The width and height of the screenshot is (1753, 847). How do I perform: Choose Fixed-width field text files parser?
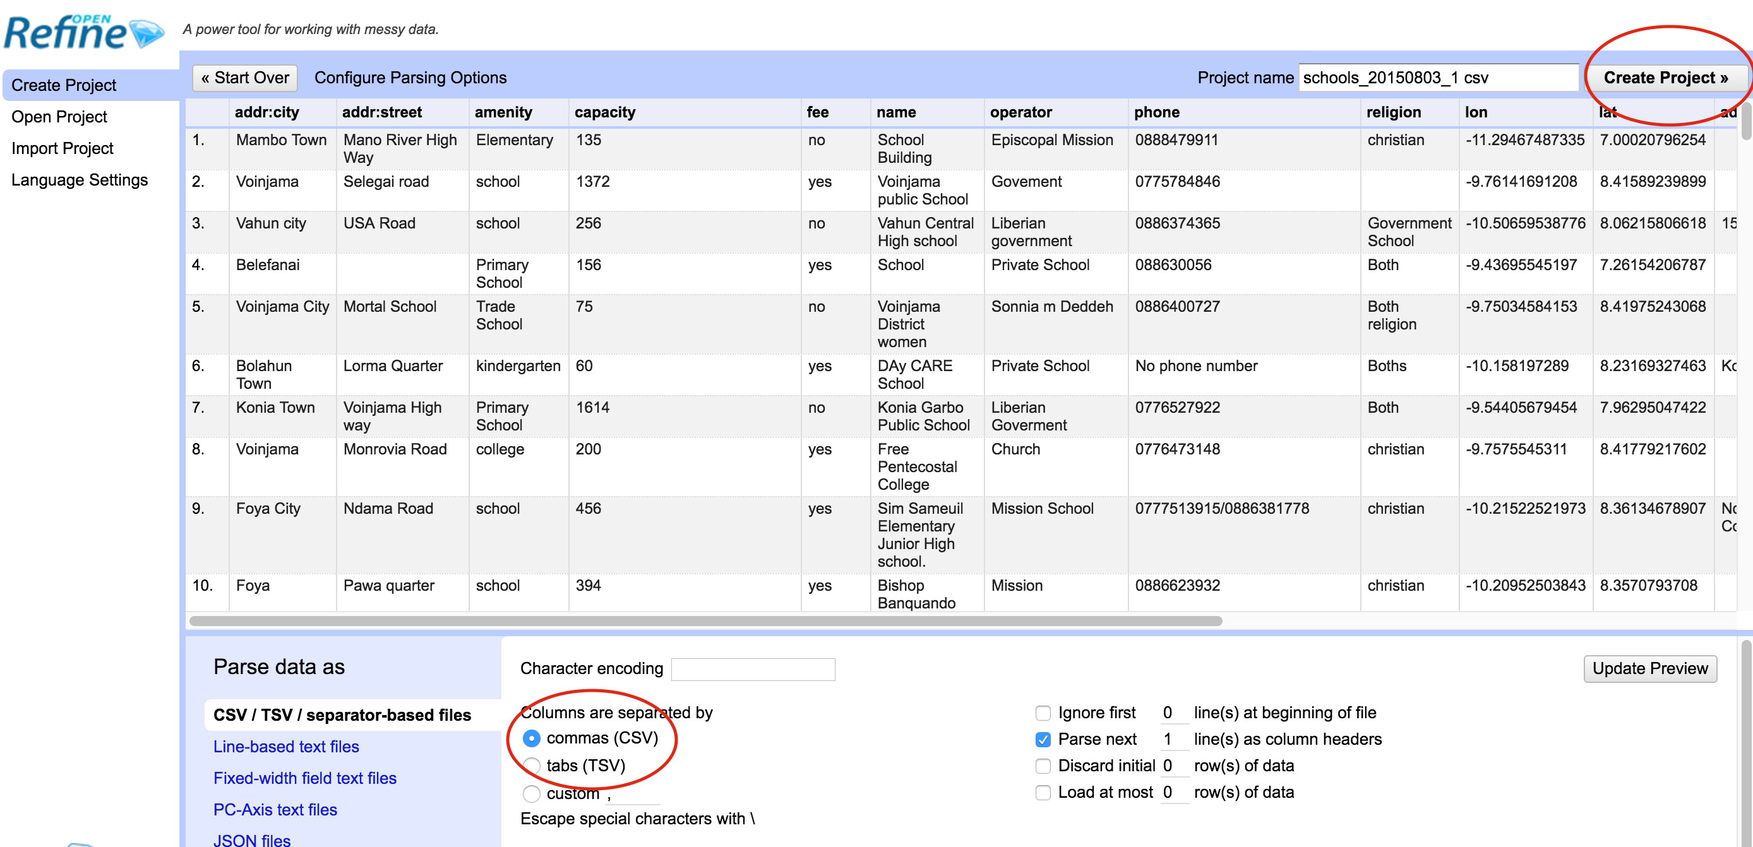point(304,778)
